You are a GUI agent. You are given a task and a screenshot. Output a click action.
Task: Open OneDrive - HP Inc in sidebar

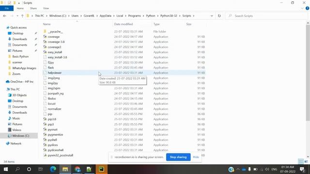(22, 82)
